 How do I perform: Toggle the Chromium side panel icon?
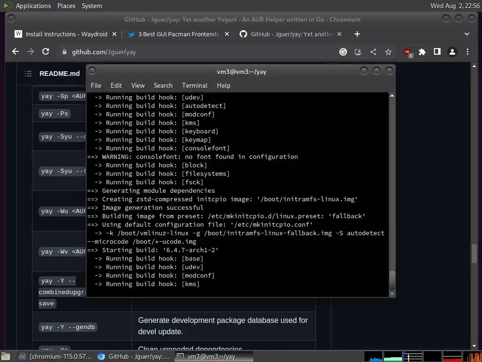(x=437, y=52)
